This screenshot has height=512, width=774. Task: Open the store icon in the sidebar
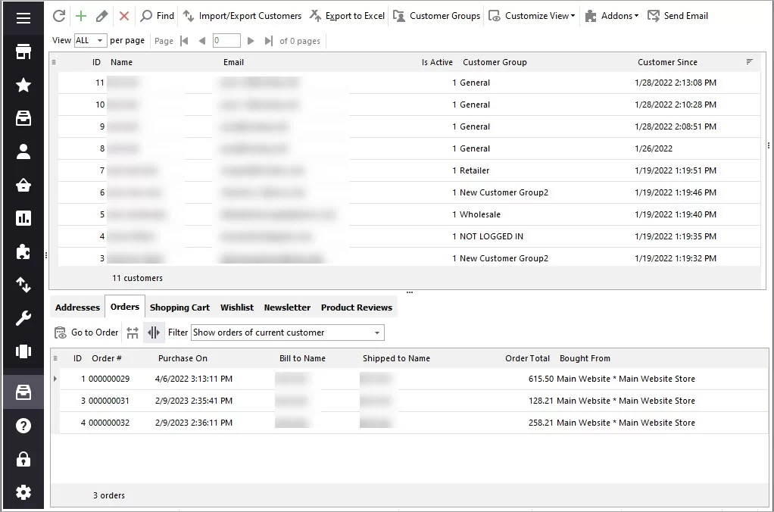(x=23, y=52)
